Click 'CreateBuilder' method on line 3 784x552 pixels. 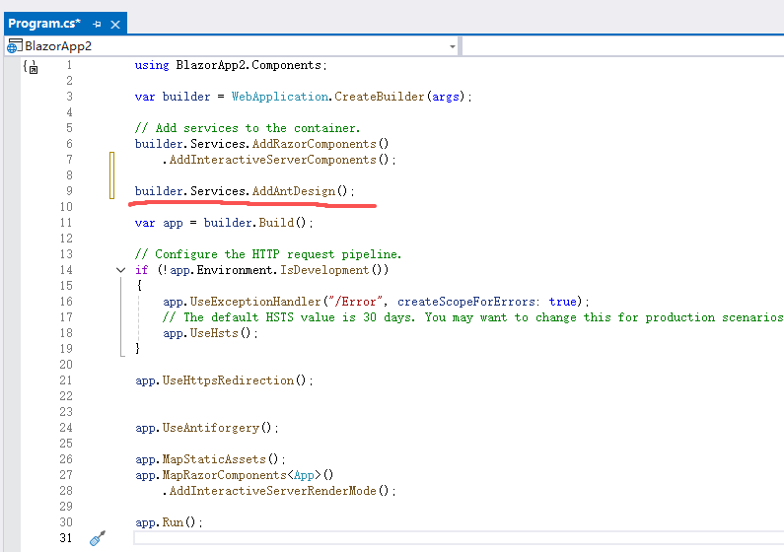pos(379,97)
